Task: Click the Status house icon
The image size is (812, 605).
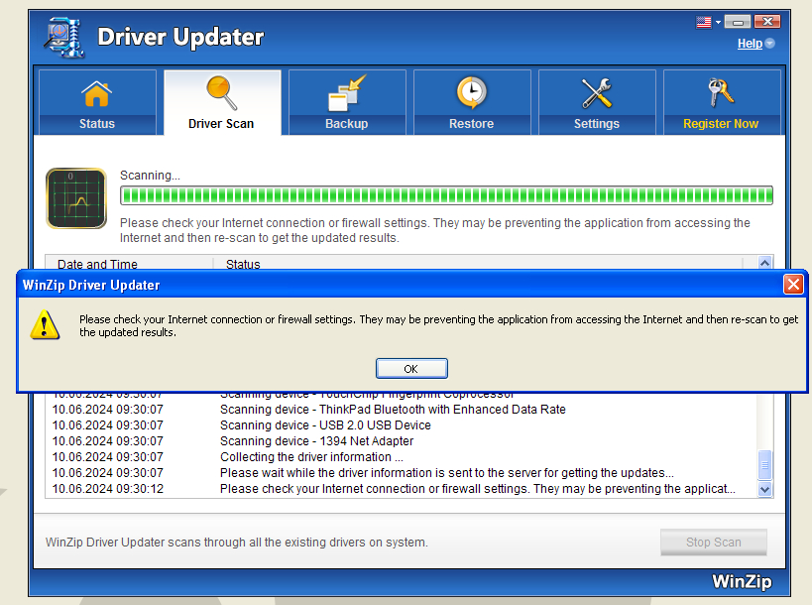Action: pyautogui.click(x=97, y=94)
